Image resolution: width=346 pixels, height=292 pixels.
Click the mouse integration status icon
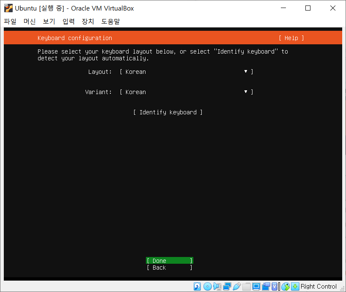click(286, 286)
